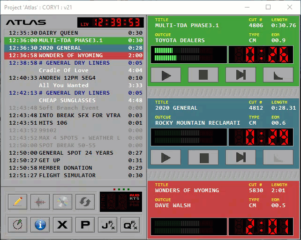Select the greyed 99102 row
The image size is (301, 240).
74,130
